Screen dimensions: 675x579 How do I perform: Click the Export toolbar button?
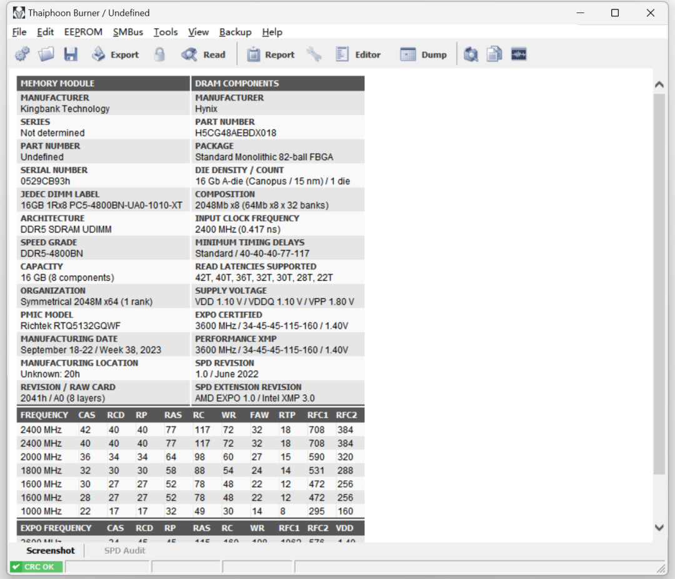pyautogui.click(x=116, y=54)
